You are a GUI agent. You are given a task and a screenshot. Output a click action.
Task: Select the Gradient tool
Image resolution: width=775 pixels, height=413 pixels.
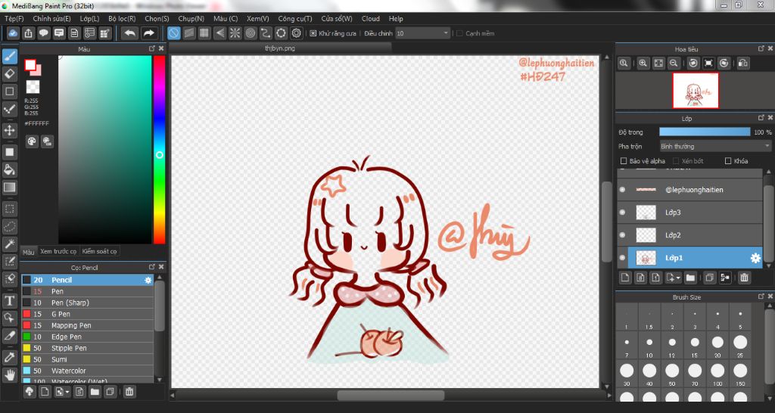coord(9,188)
